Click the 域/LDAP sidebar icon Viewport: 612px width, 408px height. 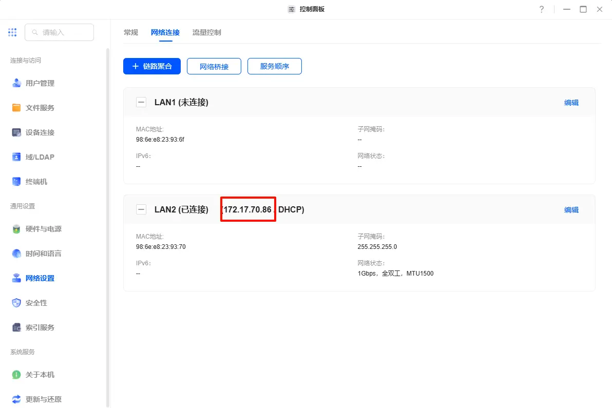[16, 157]
